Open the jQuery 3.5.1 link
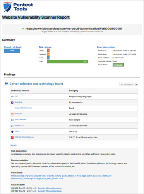Screen dimensions: 144x194 click(x=19, y=125)
